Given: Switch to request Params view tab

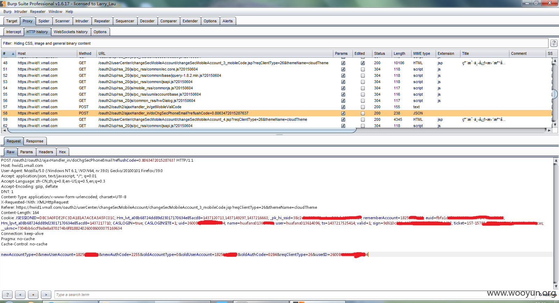Looking at the screenshot, I should (26, 152).
